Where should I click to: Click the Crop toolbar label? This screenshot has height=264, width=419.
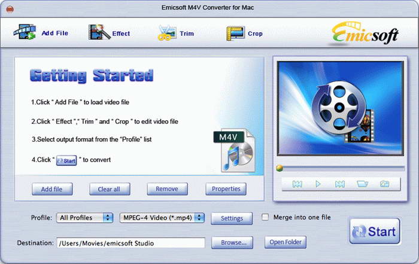coord(255,34)
